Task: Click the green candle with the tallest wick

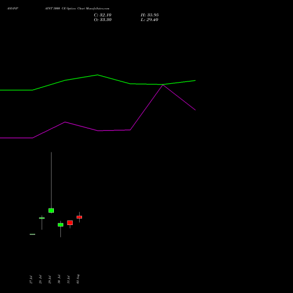Action: pyautogui.click(x=51, y=210)
